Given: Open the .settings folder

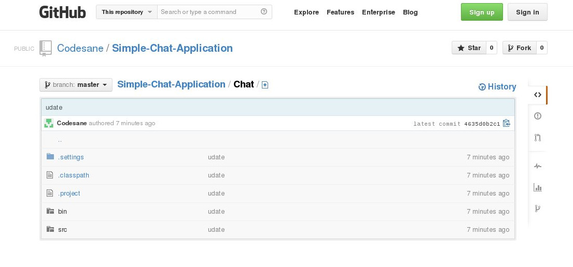Looking at the screenshot, I should tap(71, 157).
